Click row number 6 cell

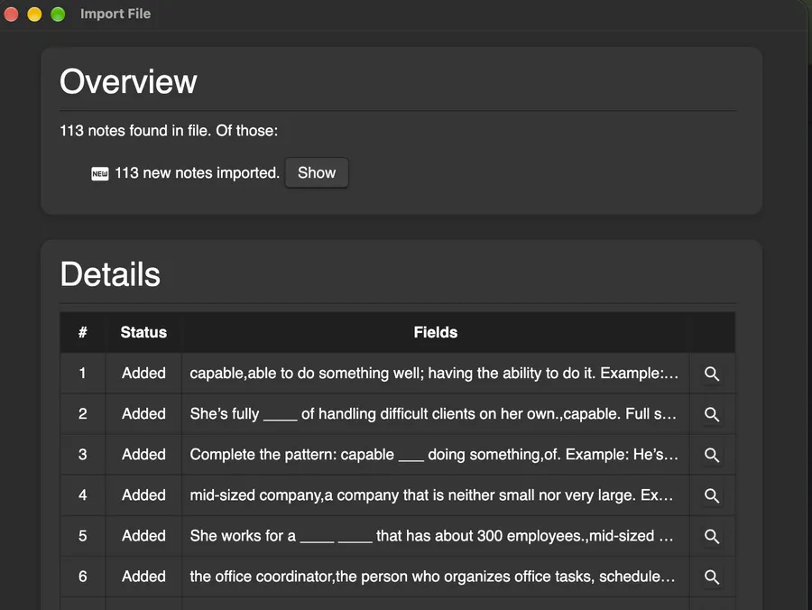pos(83,577)
